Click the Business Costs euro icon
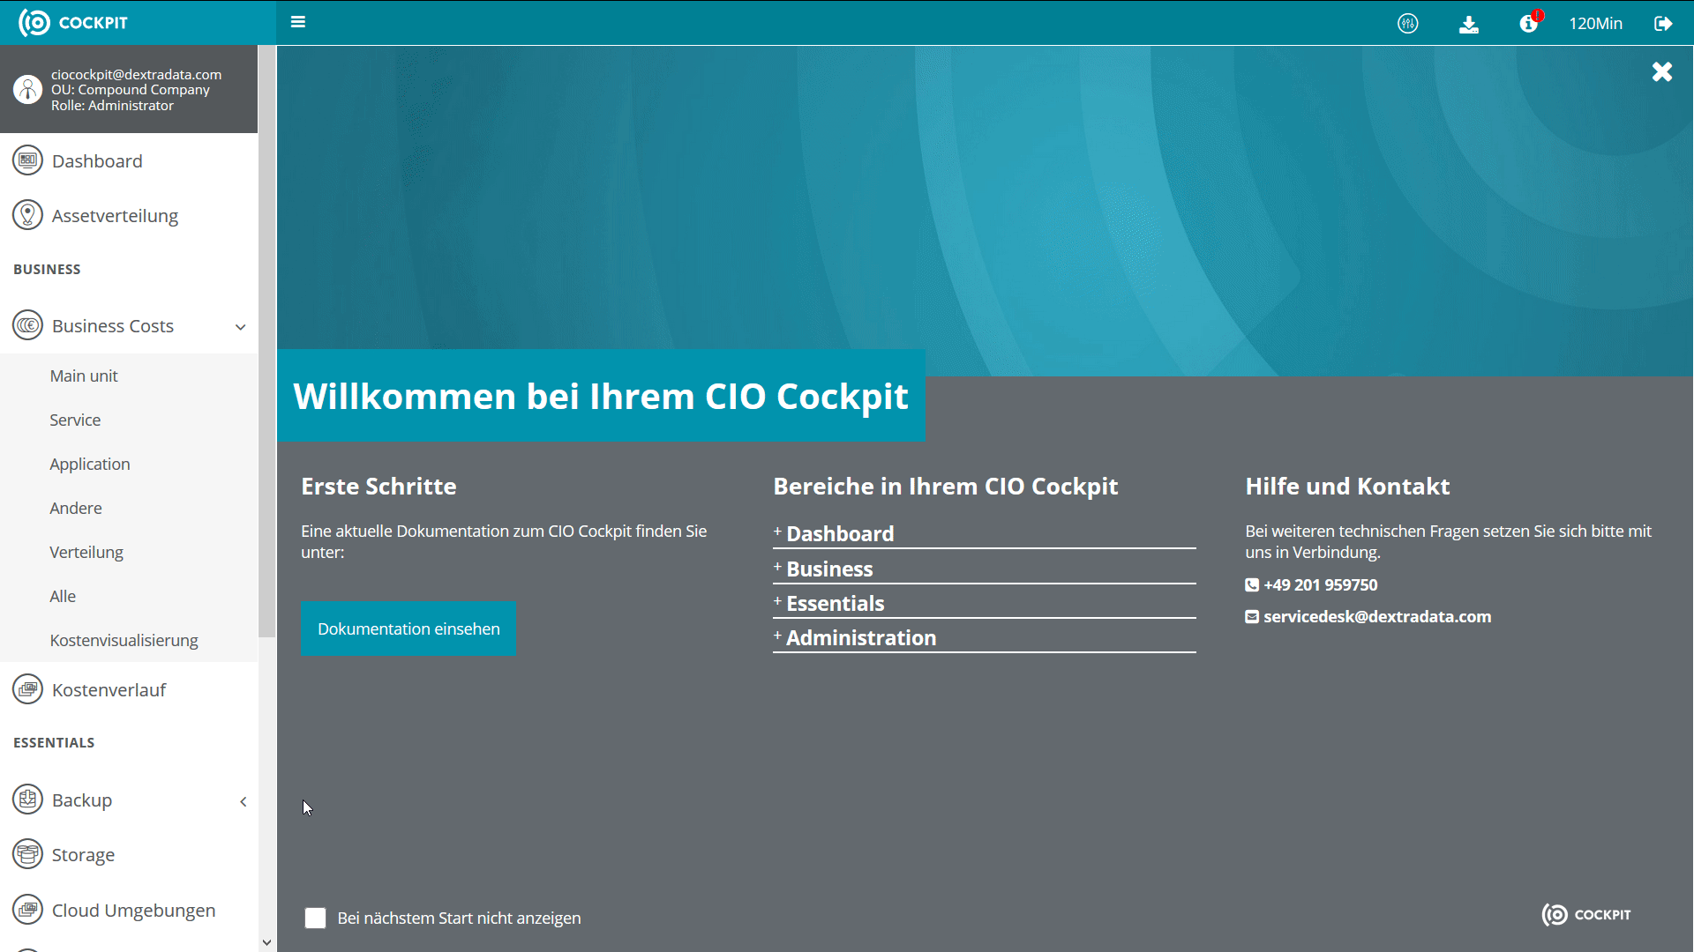 [27, 325]
